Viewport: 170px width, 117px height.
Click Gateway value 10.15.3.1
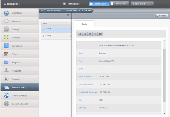[x=103, y=108]
